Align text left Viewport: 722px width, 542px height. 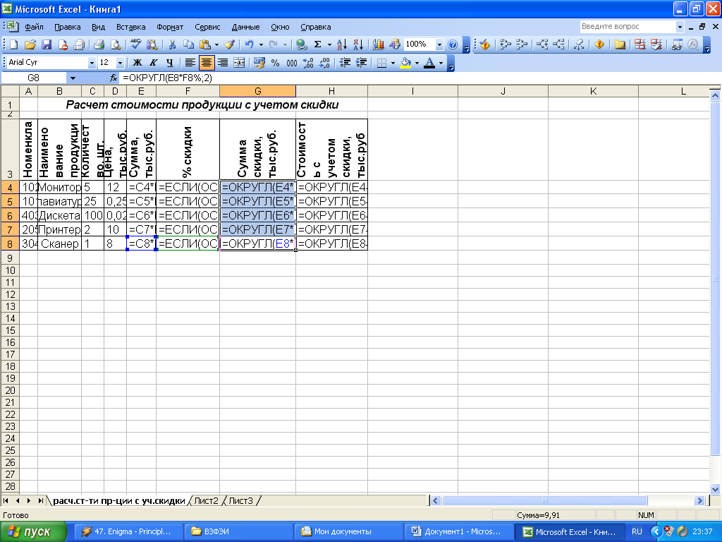click(x=190, y=63)
